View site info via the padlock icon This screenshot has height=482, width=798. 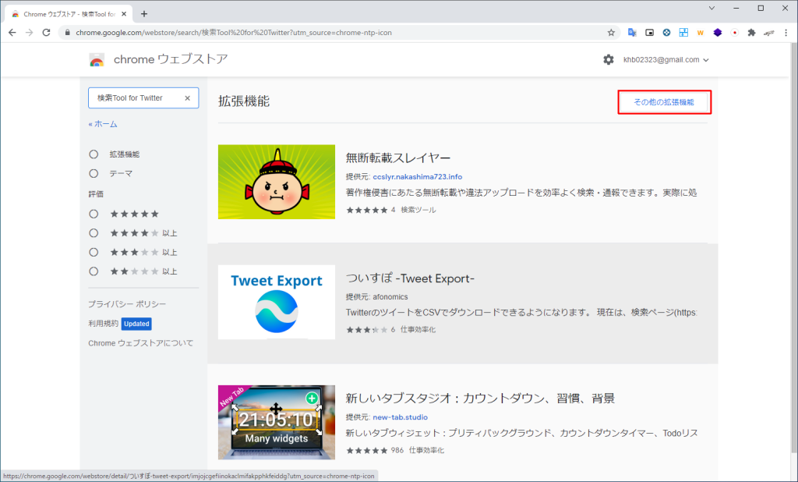(x=67, y=32)
